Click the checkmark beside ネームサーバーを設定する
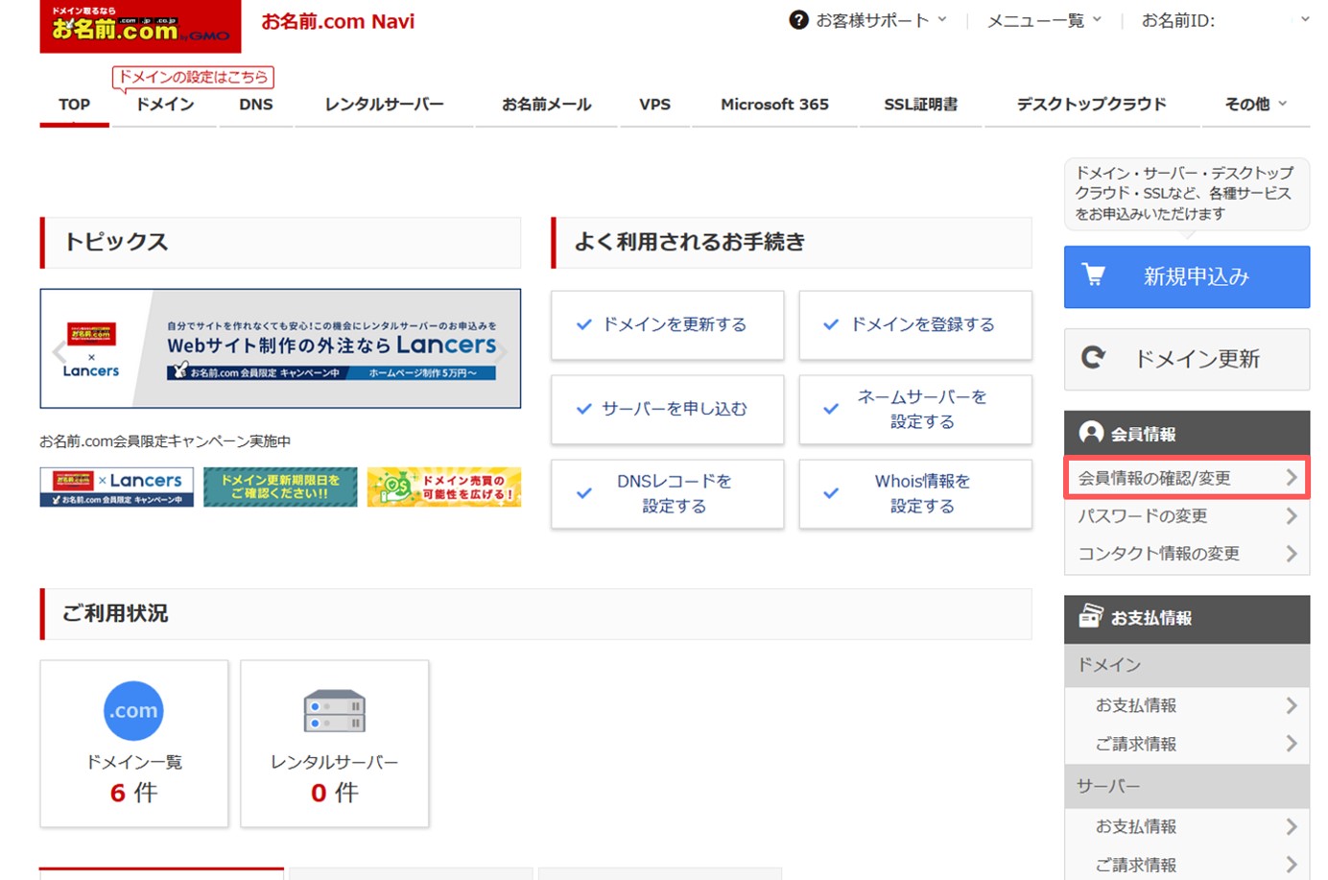The width and height of the screenshot is (1328, 880). [x=831, y=409]
